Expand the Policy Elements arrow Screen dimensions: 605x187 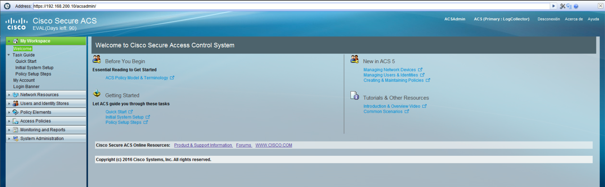coord(9,112)
